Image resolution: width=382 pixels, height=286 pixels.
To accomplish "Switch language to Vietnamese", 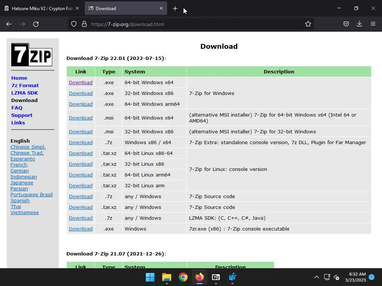I will pos(25,213).
